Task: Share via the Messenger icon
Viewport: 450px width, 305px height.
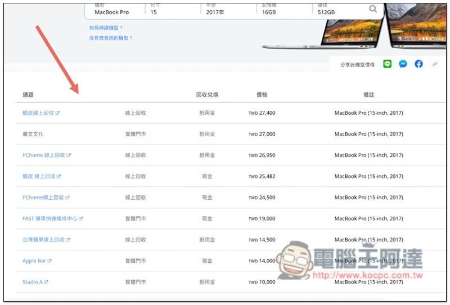Action: (403, 64)
